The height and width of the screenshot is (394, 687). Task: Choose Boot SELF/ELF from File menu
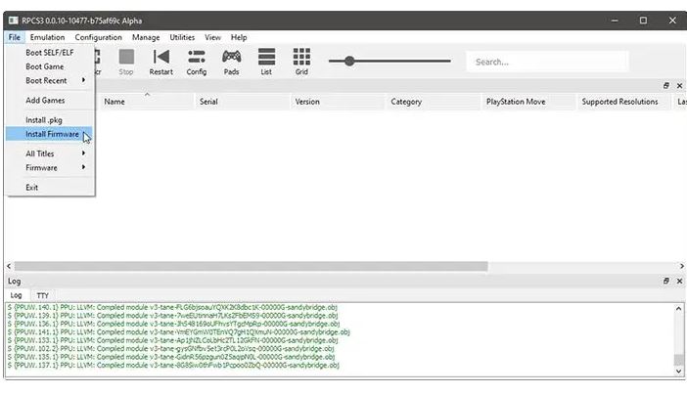pos(50,53)
